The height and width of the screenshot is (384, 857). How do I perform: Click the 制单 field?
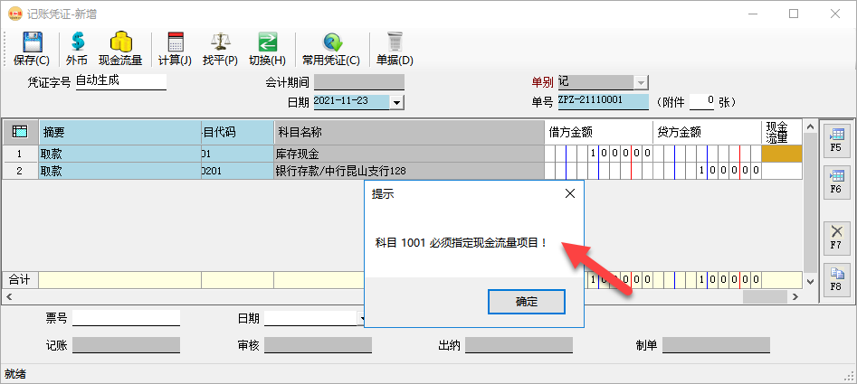pos(716,345)
